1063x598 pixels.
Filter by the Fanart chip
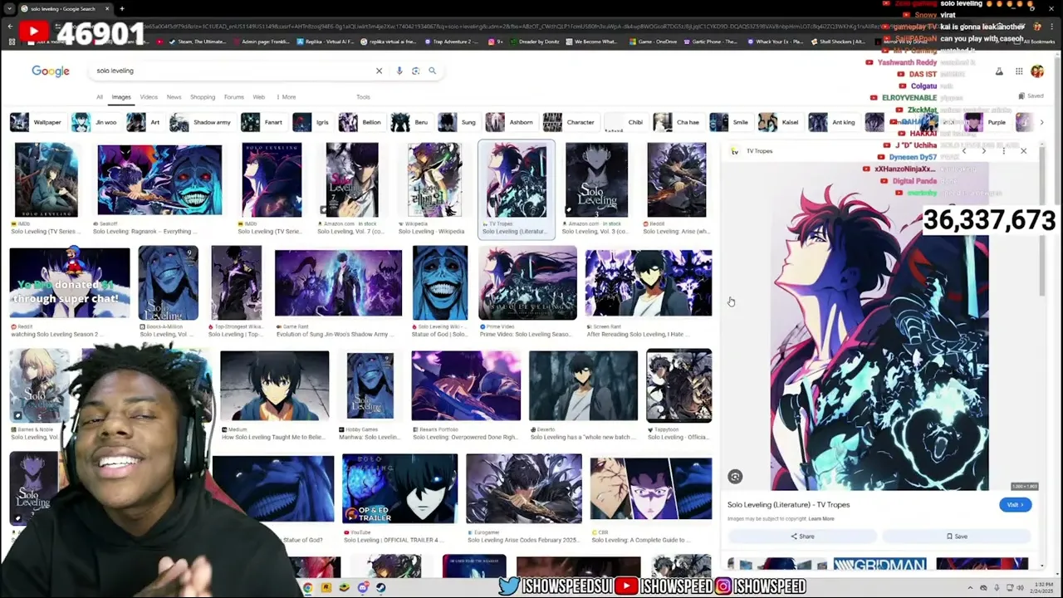pos(263,122)
